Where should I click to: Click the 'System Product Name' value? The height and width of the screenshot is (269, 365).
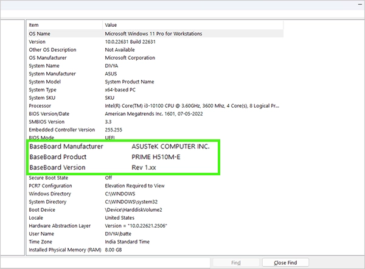pyautogui.click(x=130, y=82)
